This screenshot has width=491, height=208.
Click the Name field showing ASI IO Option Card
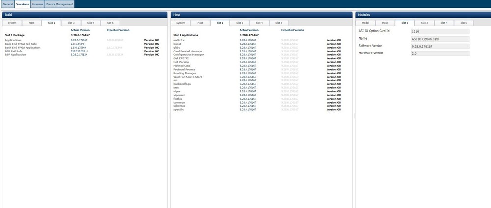point(440,39)
